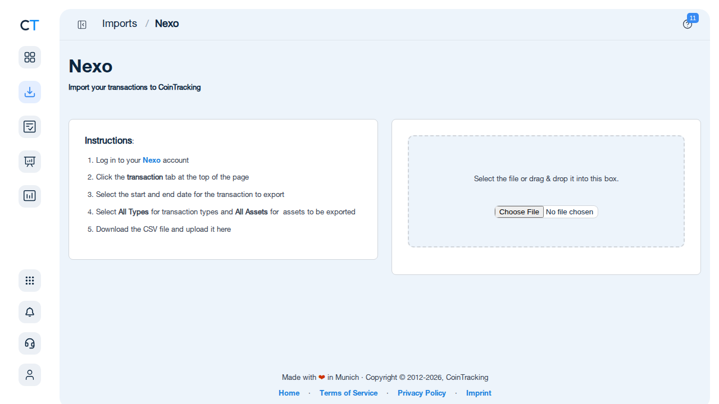
Task: Click 'Import your transactions to CoinTracking' subtitle
Action: pos(135,88)
